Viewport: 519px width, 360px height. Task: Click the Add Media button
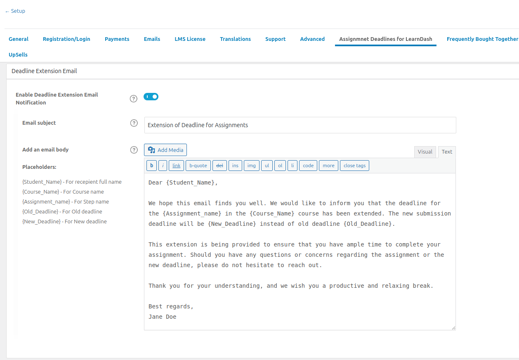[165, 150]
